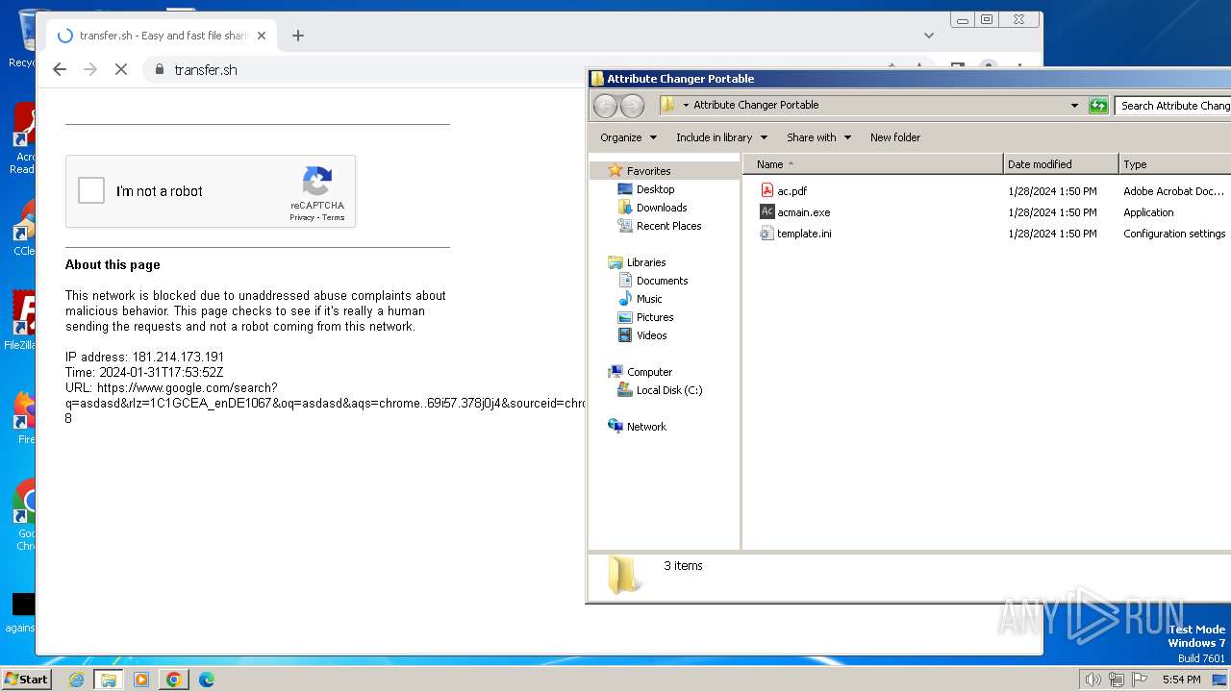The height and width of the screenshot is (692, 1231).
Task: Sort files by Name column
Action: click(873, 164)
